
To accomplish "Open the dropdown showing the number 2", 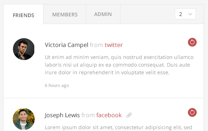I will (x=185, y=14).
